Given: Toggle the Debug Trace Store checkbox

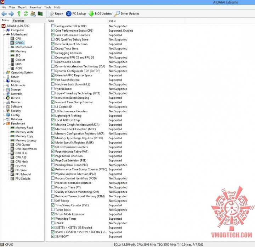Looking at the screenshot, I should click(53, 48).
